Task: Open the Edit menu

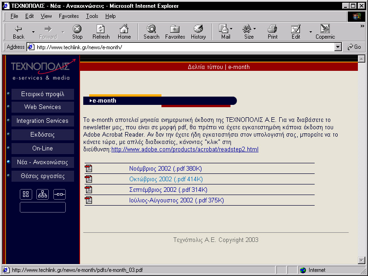Action: (29, 16)
